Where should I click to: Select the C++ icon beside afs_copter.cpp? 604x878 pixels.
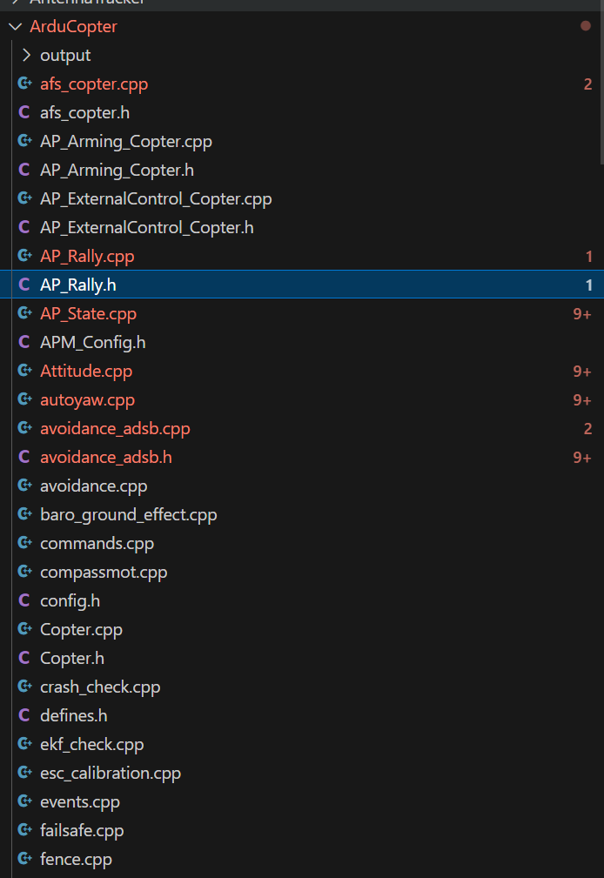click(25, 84)
